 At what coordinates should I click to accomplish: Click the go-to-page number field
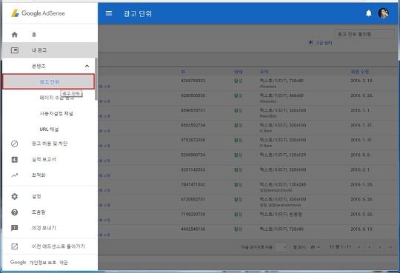[281, 247]
